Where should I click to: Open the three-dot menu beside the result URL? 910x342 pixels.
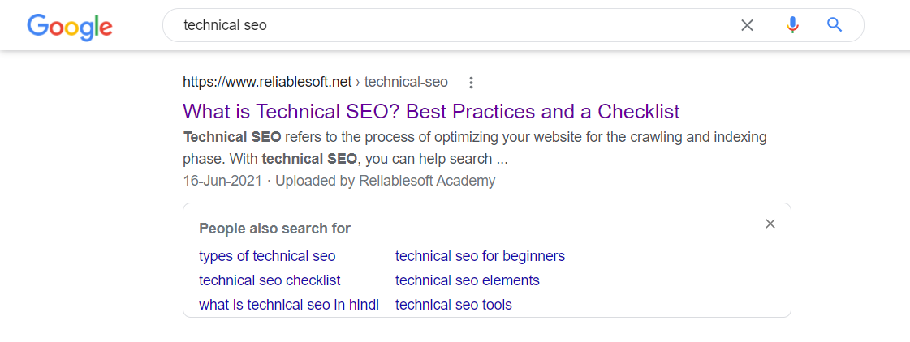coord(471,82)
